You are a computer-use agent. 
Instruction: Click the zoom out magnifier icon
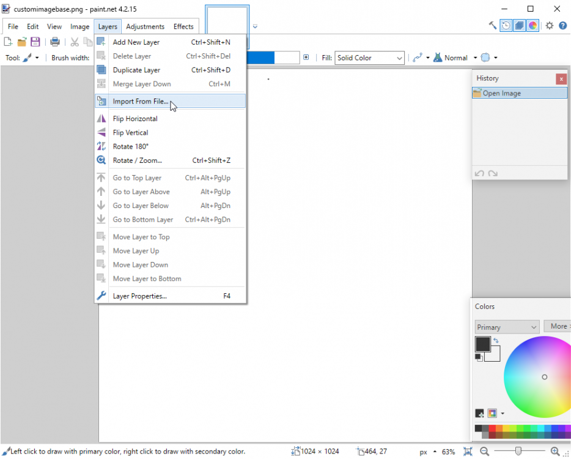pyautogui.click(x=484, y=452)
